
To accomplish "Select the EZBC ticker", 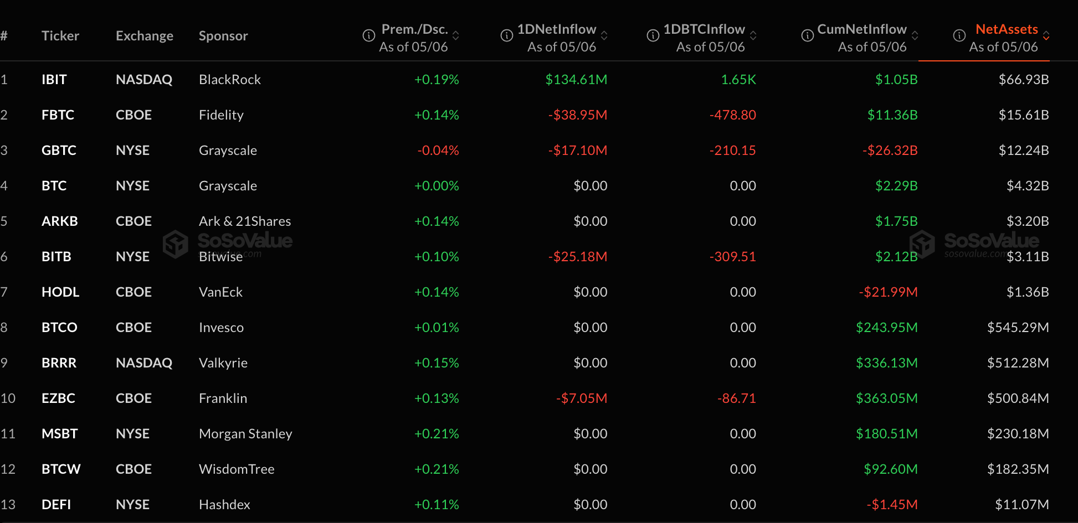I will tap(58, 398).
